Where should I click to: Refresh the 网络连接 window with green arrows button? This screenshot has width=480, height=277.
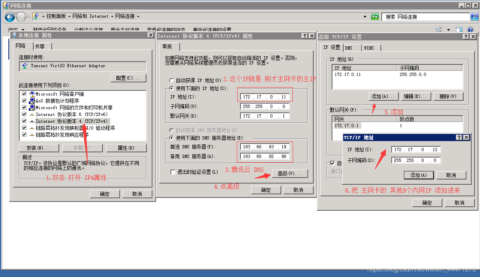click(x=375, y=17)
